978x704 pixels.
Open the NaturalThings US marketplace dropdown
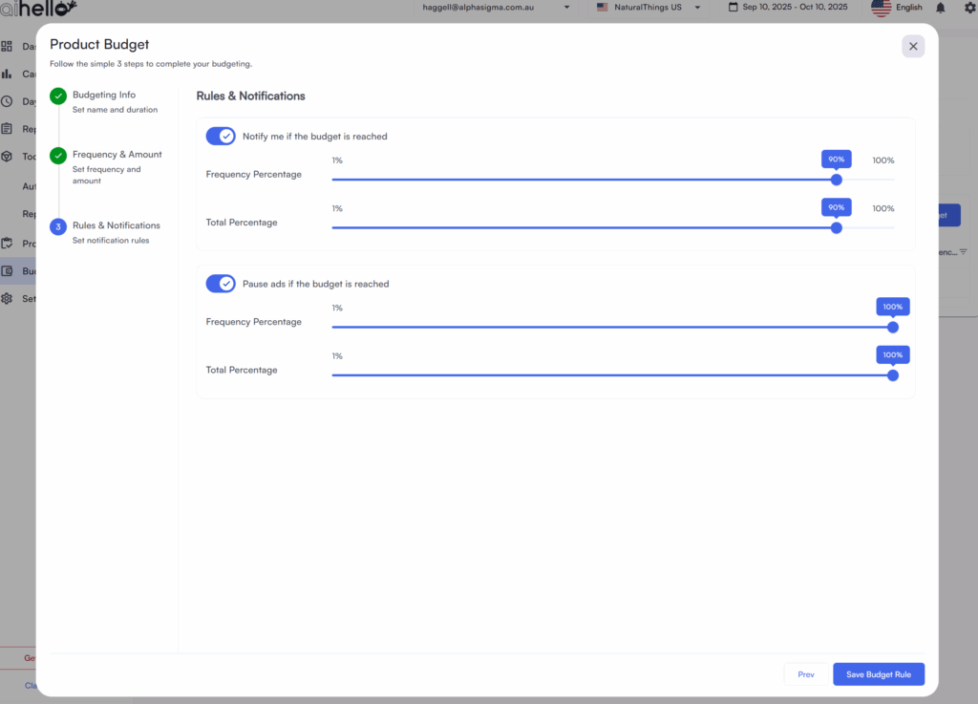[648, 8]
